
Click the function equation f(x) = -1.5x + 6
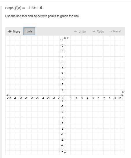(x=28, y=8)
